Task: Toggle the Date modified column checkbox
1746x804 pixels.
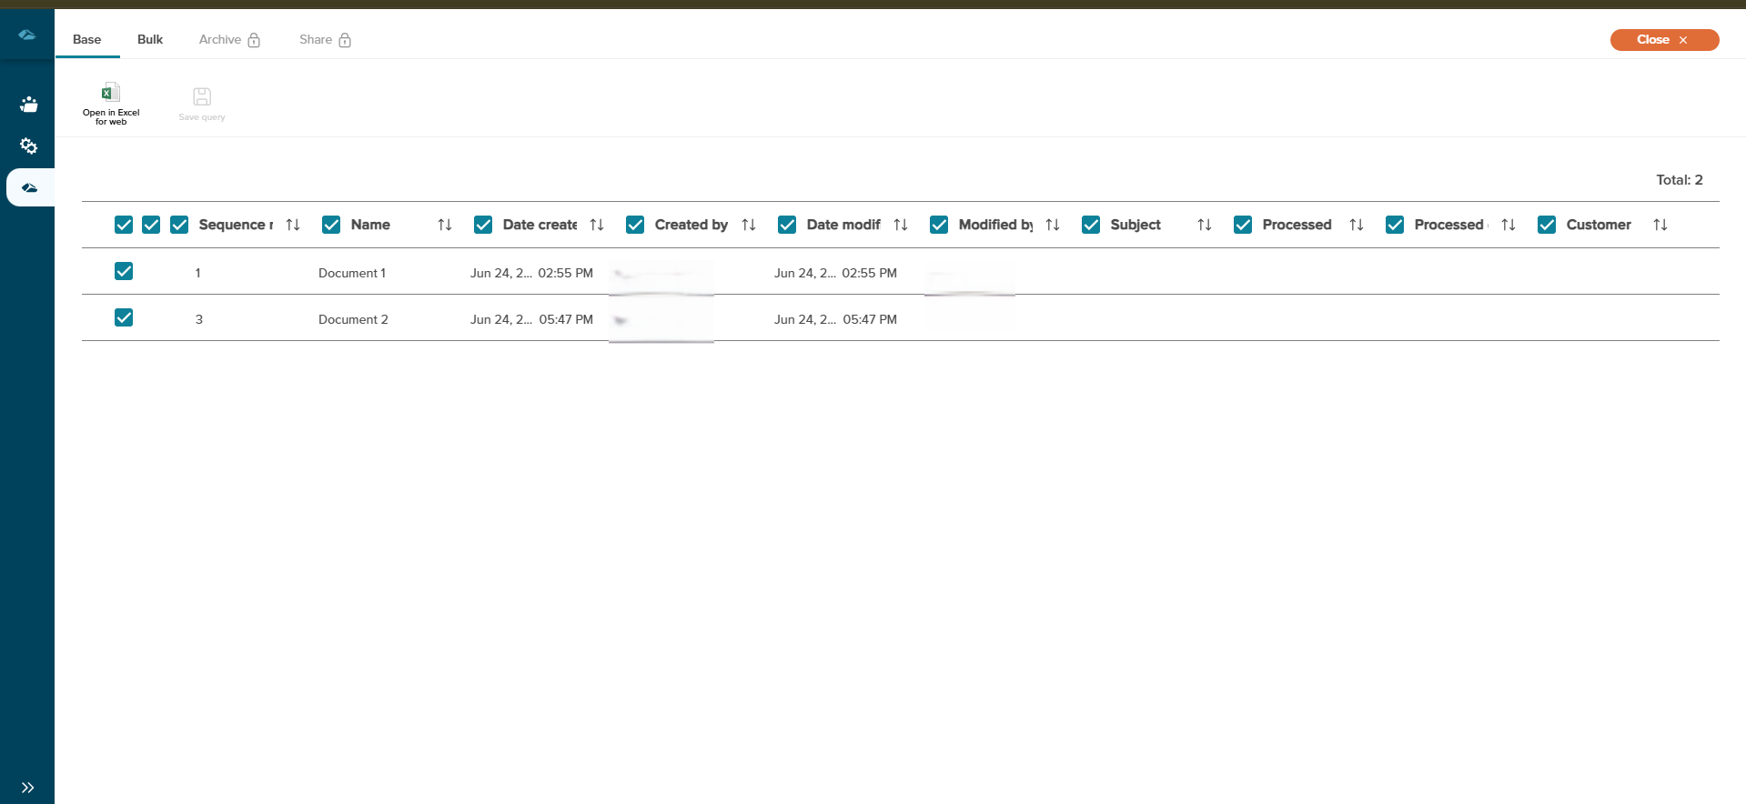Action: (x=787, y=225)
